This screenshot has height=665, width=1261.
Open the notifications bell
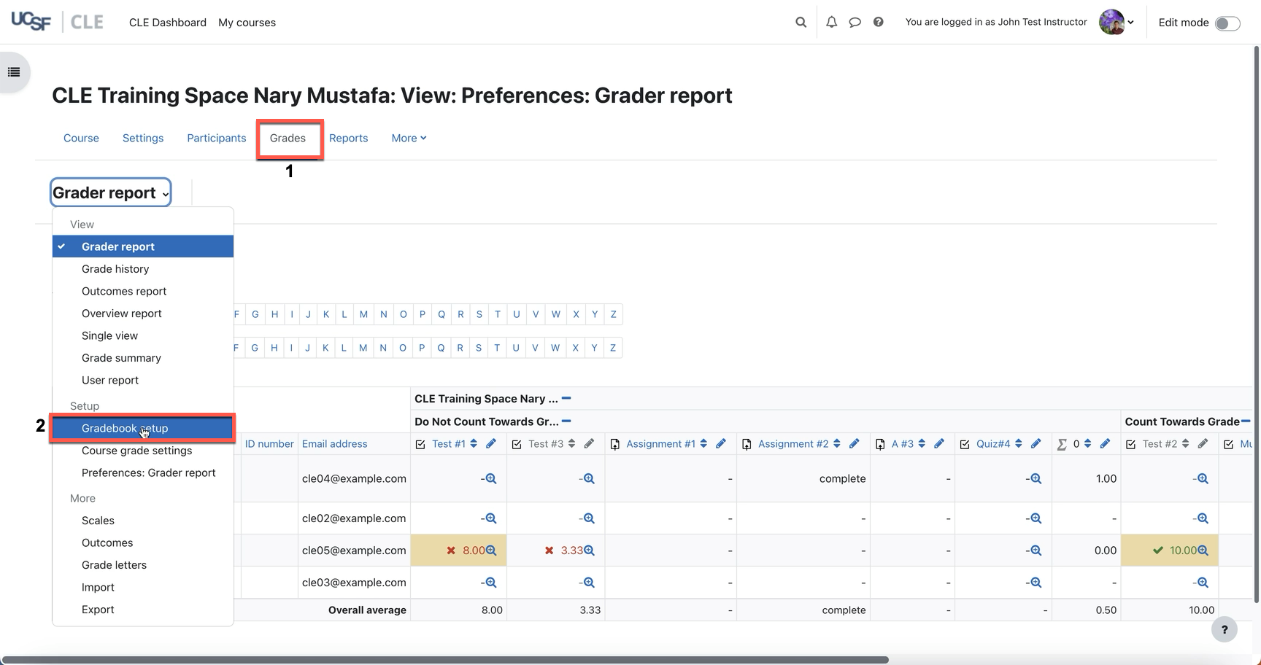coord(831,22)
